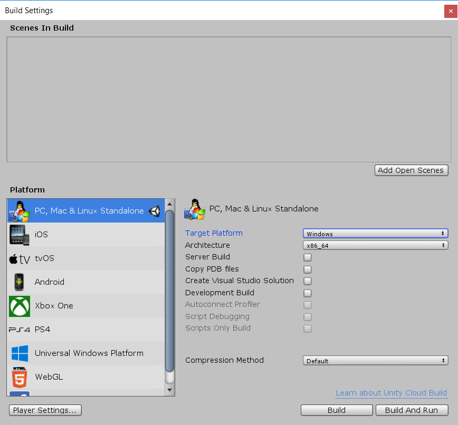The height and width of the screenshot is (425, 458).
Task: Click the Add Open Scenes button
Action: point(412,170)
